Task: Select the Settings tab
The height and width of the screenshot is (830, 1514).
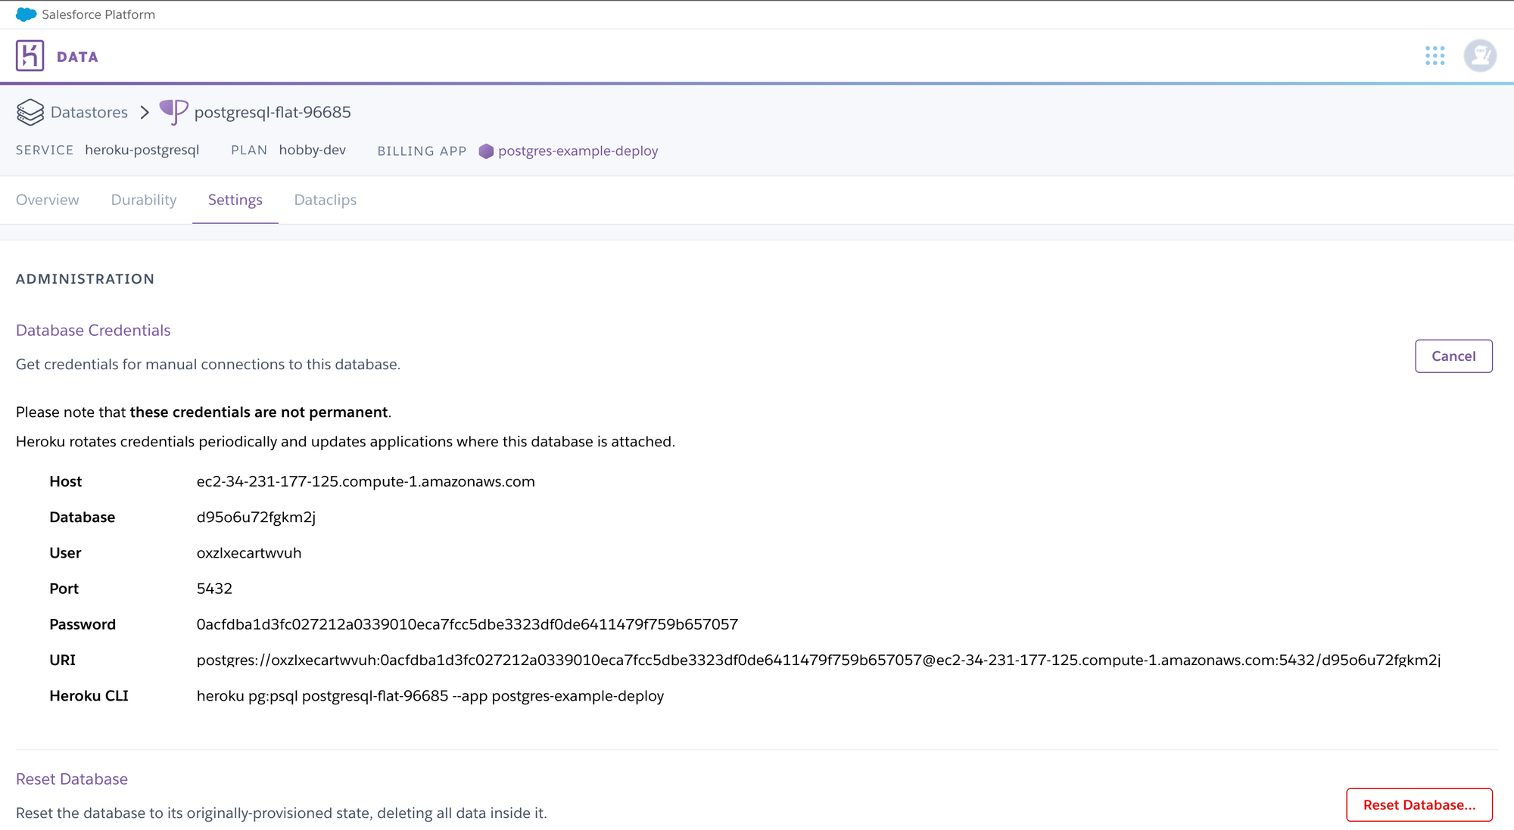Action: (x=235, y=200)
